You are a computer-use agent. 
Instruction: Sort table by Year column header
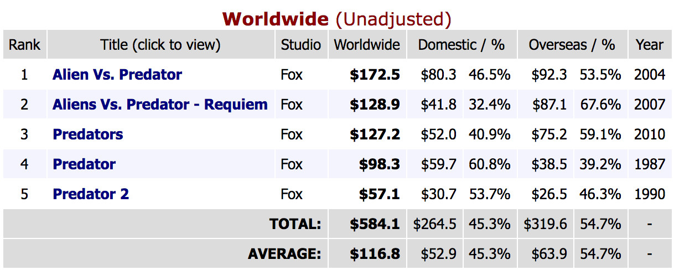pos(649,45)
